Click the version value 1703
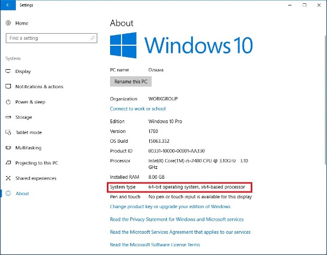The width and height of the screenshot is (327, 255). point(153,131)
